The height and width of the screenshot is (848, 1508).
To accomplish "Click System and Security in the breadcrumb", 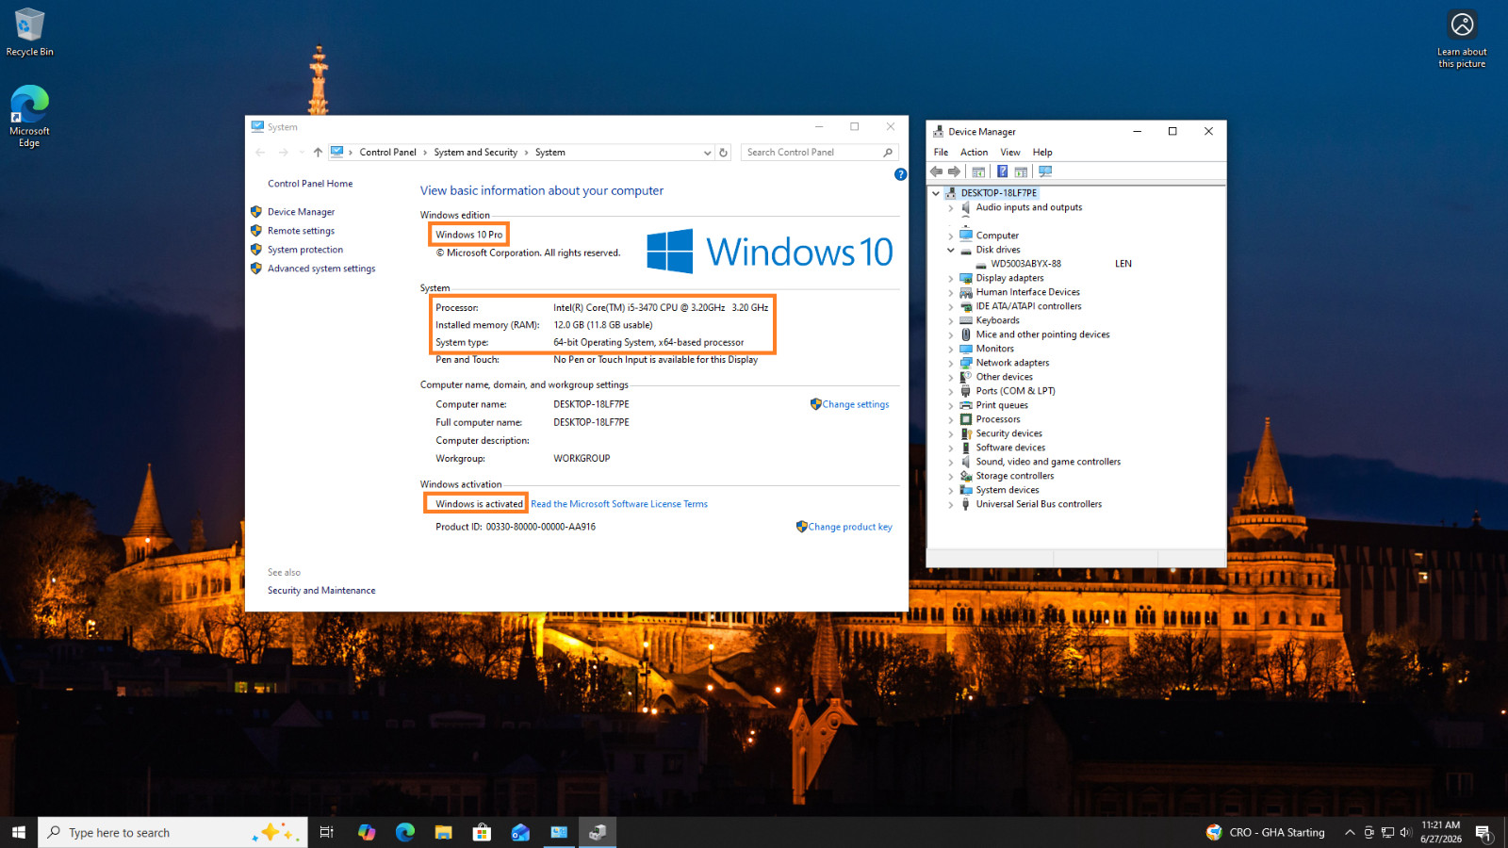I will click(475, 153).
